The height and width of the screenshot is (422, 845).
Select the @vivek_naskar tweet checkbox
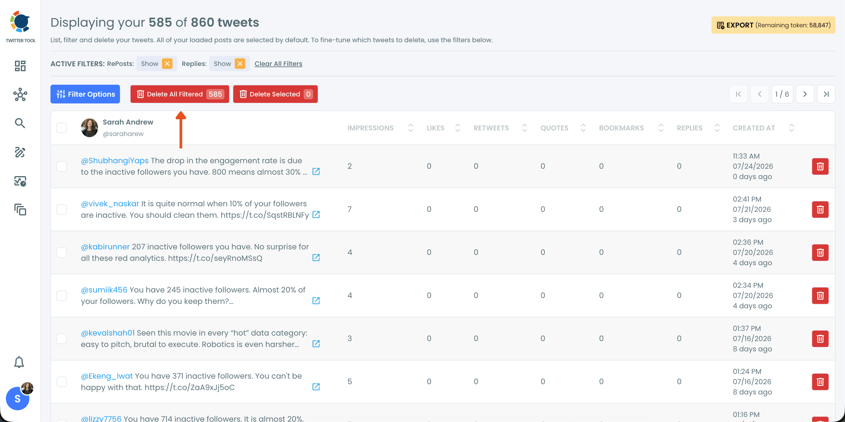[x=62, y=209]
